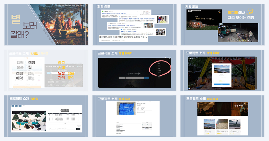Click the phone-in-hand icon beside '미디어에서'
The image size is (269, 141).
pyautogui.click(x=250, y=11)
